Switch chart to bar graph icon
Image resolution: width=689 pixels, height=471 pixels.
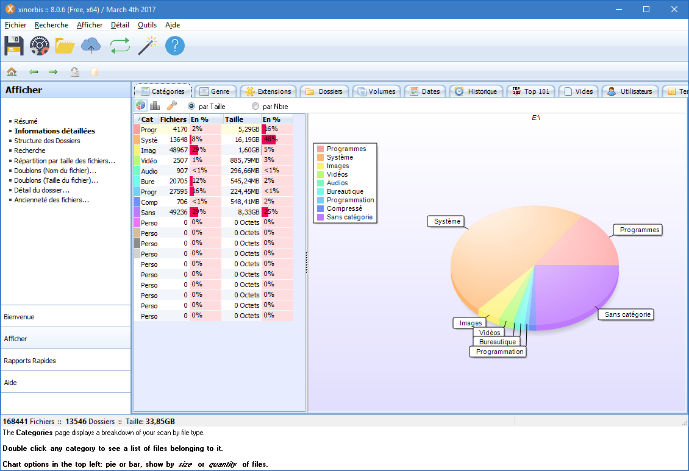tap(155, 105)
